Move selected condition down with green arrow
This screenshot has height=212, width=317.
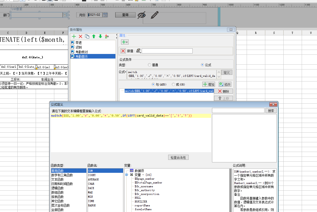100,36
